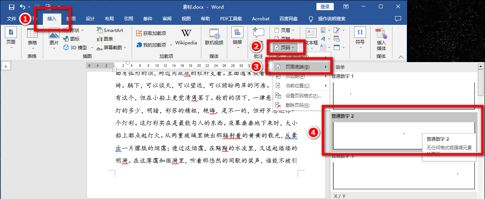Switch to the 引用 (References) tab
This screenshot has height=199, width=485.
pyautogui.click(x=129, y=19)
